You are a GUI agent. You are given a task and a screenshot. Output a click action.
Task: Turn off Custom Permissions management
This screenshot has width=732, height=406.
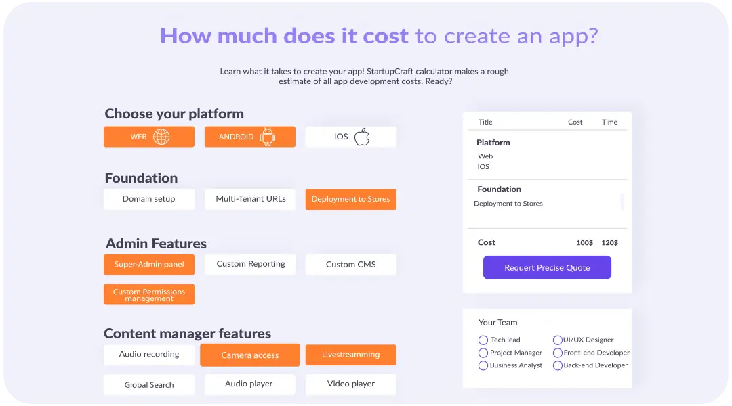[x=148, y=294]
